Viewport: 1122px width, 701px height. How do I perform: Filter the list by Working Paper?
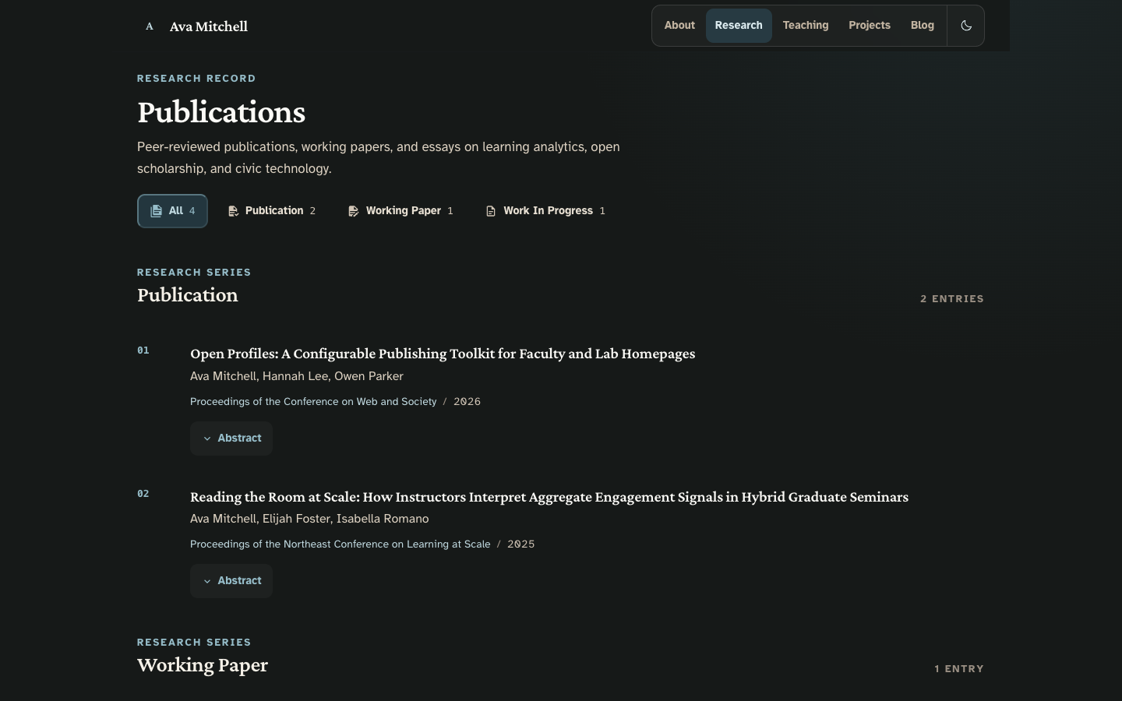(x=400, y=211)
